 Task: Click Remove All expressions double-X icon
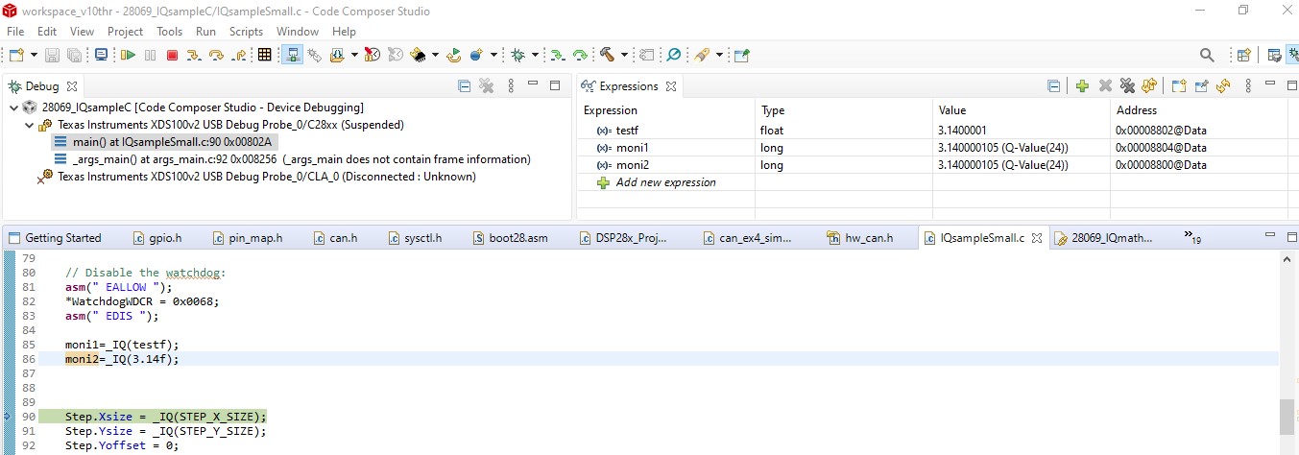[x=1127, y=85]
